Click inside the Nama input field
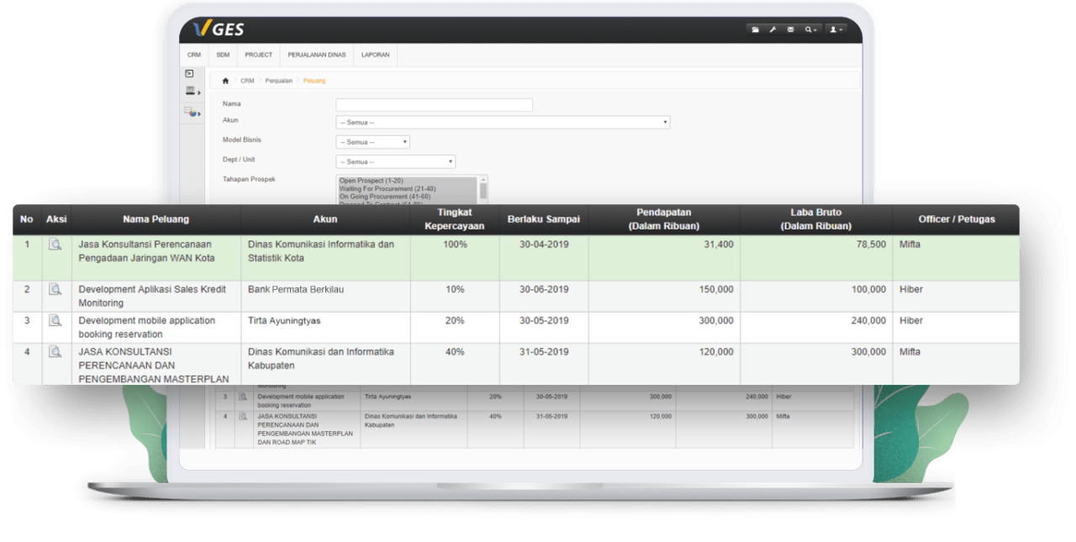This screenshot has height=542, width=1076. point(434,104)
